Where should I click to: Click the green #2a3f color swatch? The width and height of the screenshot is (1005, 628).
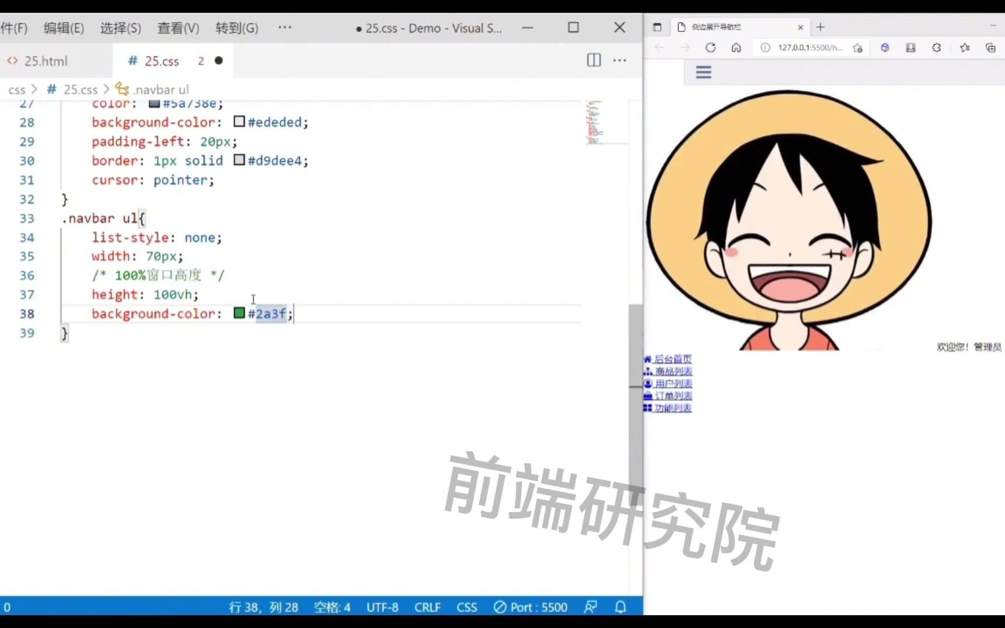(239, 313)
